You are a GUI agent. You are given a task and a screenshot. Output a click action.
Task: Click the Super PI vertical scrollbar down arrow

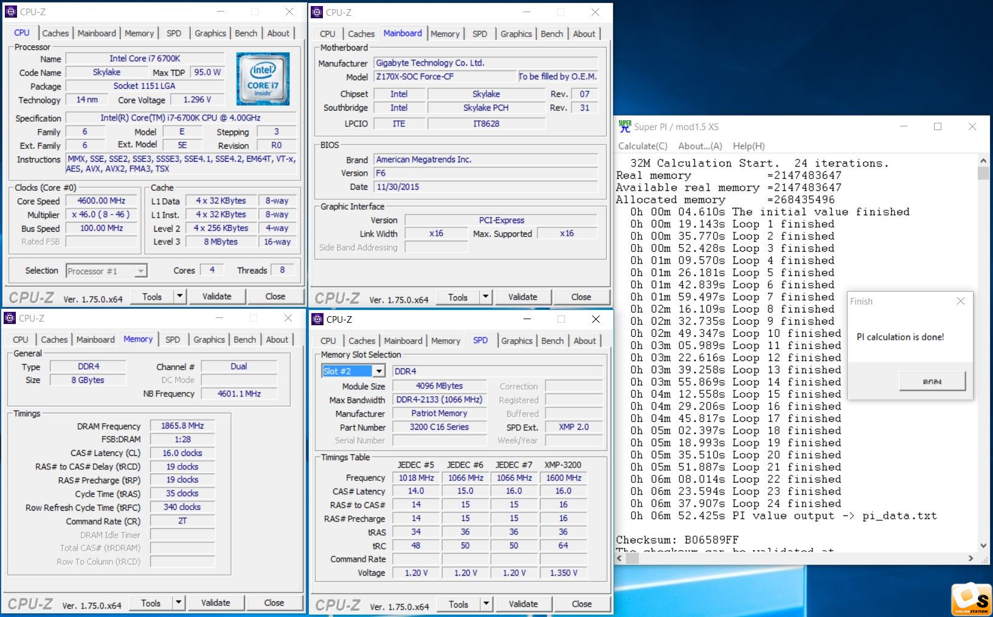click(983, 545)
